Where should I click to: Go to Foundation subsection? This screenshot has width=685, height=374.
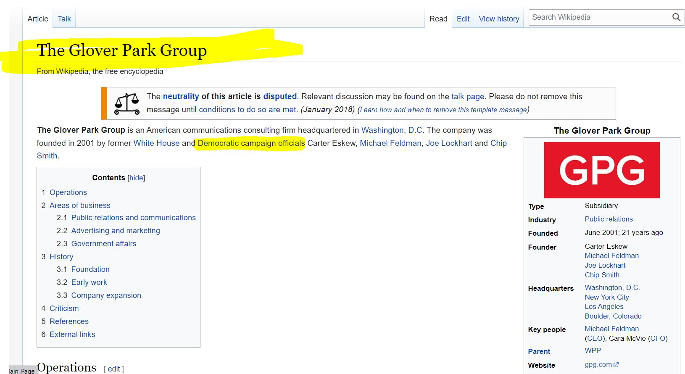click(x=90, y=269)
